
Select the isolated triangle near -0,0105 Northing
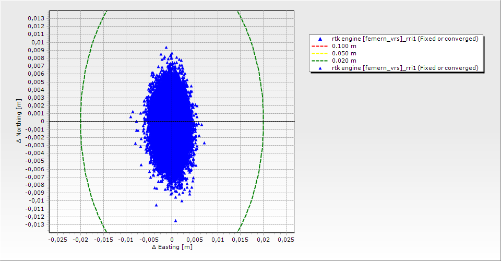(156, 205)
